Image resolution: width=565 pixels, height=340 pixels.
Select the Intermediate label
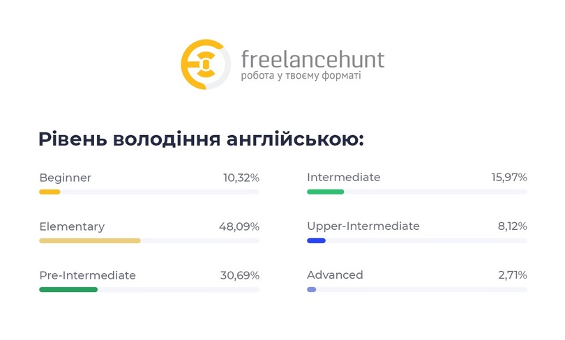click(344, 178)
